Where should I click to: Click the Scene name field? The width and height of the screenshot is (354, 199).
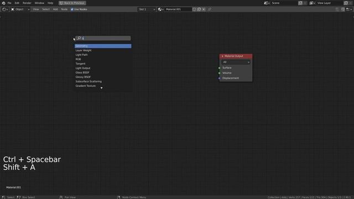pyautogui.click(x=284, y=3)
